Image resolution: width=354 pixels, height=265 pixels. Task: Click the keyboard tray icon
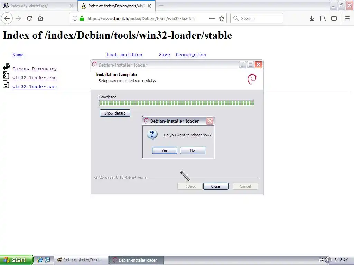tap(321, 260)
